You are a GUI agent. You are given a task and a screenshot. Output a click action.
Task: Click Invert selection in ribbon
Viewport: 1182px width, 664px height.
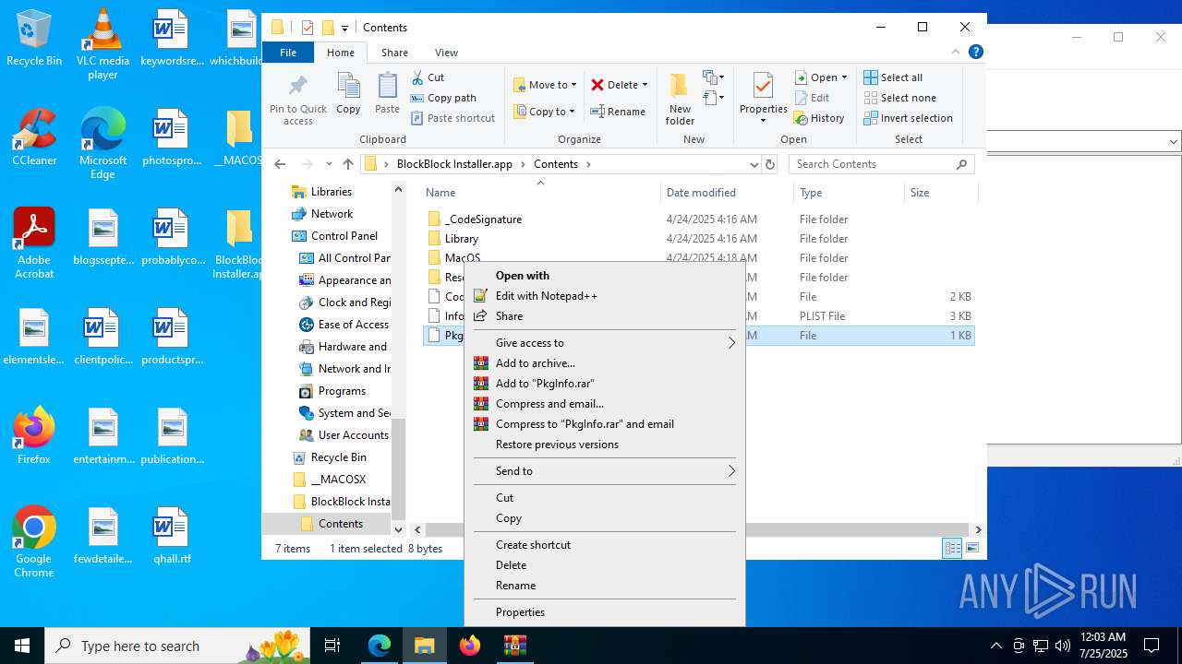tap(908, 118)
